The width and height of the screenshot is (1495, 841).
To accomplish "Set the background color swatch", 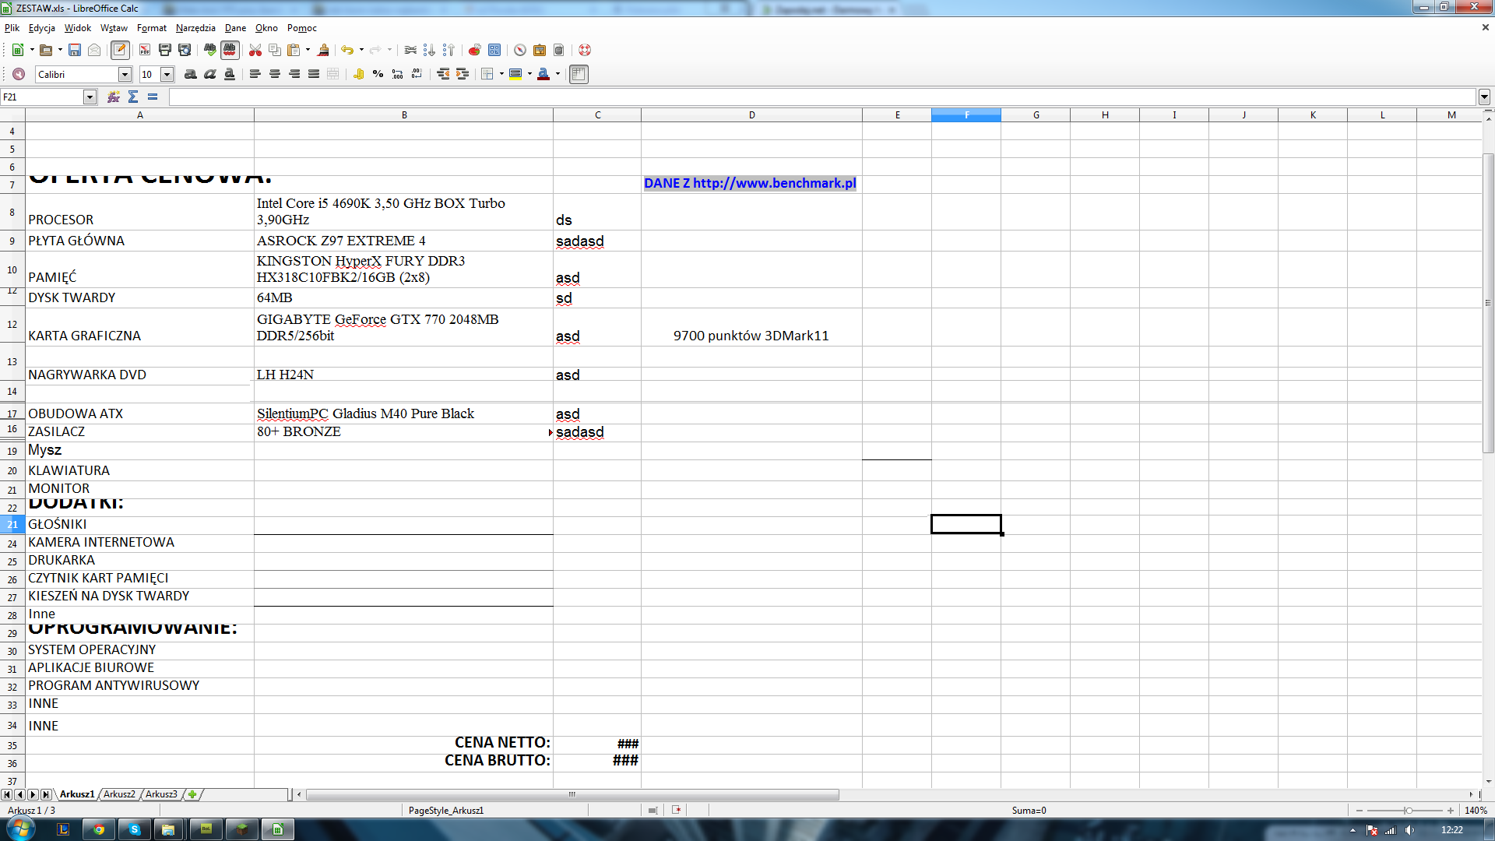I will pos(515,74).
